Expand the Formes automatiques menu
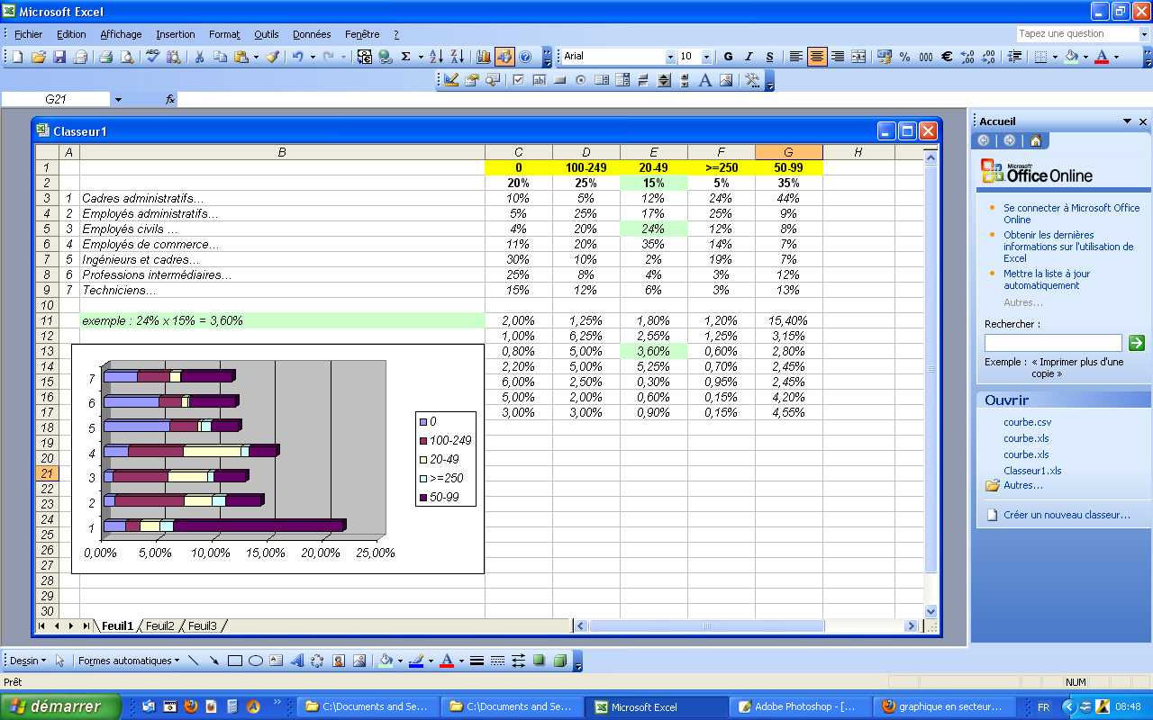 click(129, 661)
